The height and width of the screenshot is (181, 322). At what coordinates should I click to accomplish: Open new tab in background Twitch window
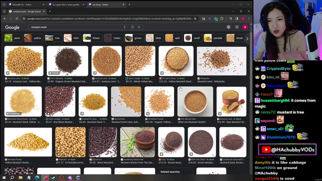[x=129, y=5]
